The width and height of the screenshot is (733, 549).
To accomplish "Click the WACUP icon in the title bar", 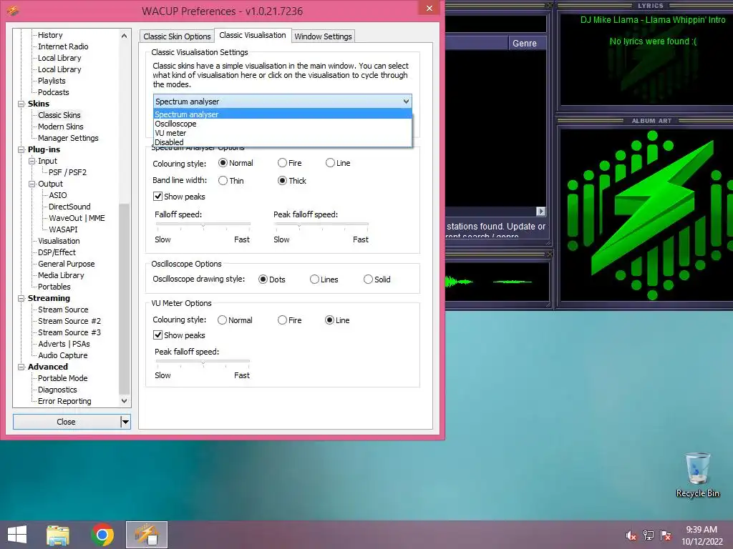I will pos(13,10).
